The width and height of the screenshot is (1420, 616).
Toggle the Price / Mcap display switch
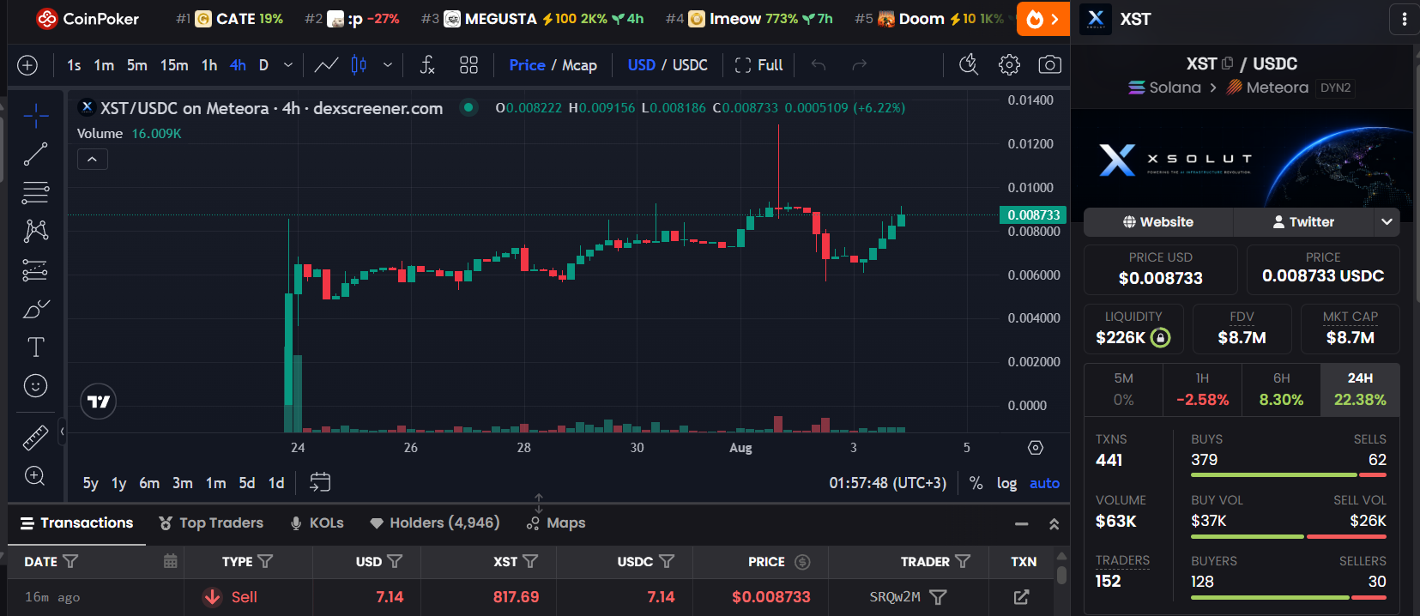point(553,65)
